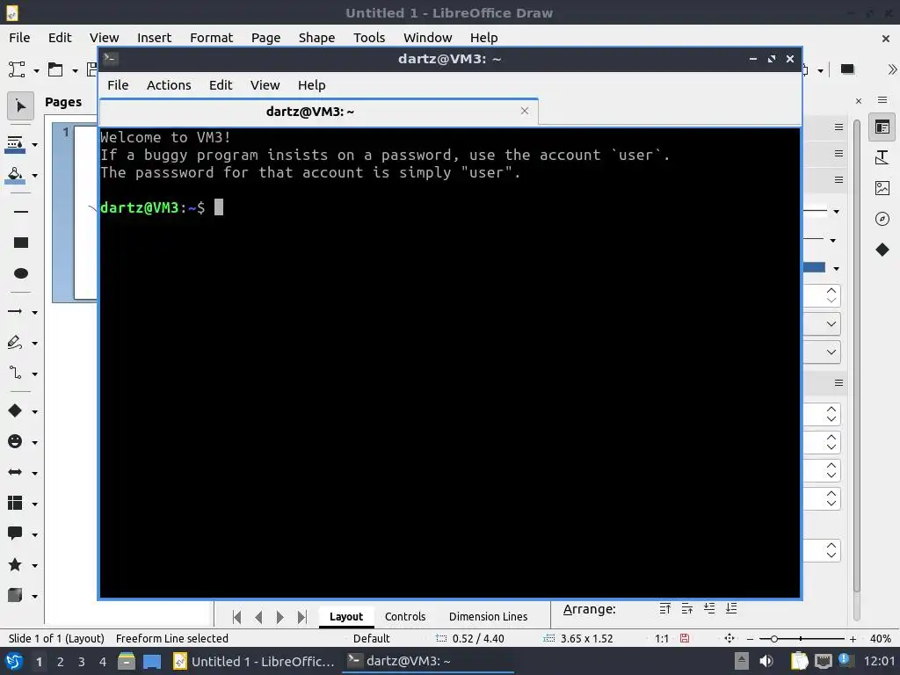
Task: Select the Block Arrows tool
Action: pyautogui.click(x=15, y=472)
